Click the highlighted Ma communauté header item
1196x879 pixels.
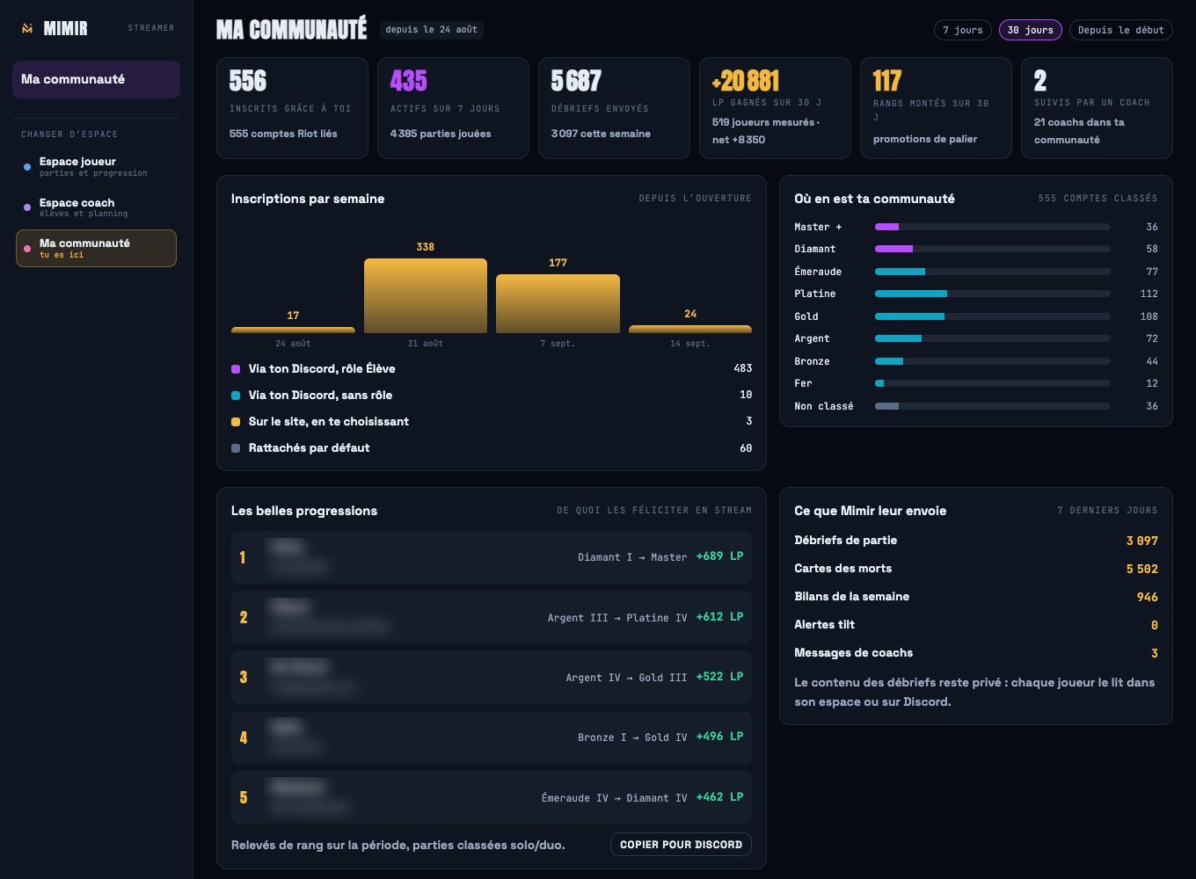[96, 79]
